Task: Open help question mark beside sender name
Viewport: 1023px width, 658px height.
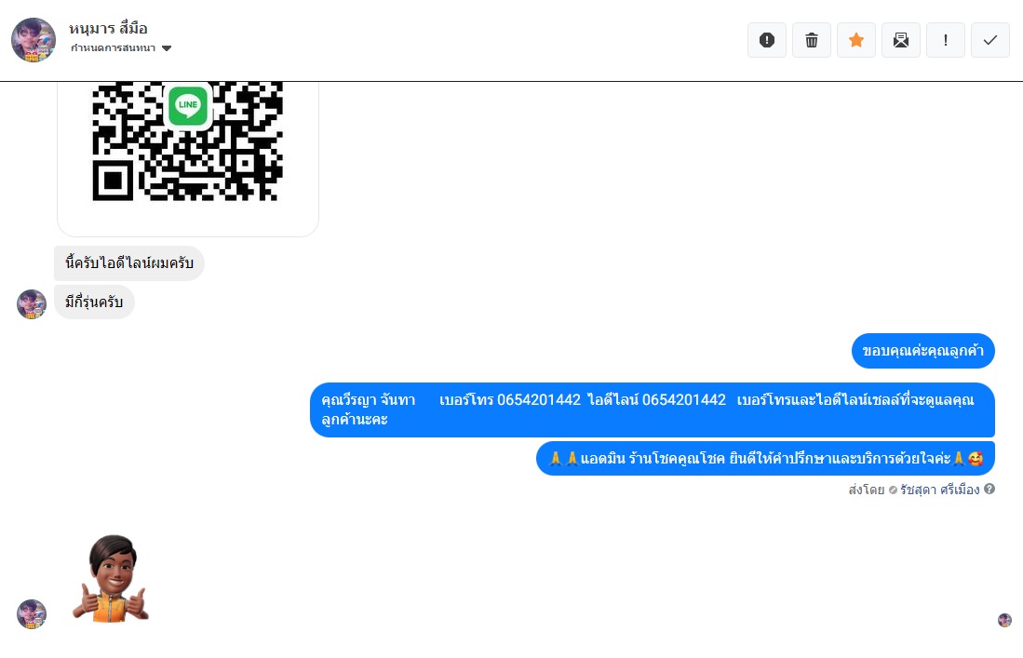Action: pos(989,490)
